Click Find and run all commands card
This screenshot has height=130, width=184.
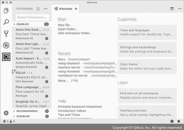click(x=147, y=95)
